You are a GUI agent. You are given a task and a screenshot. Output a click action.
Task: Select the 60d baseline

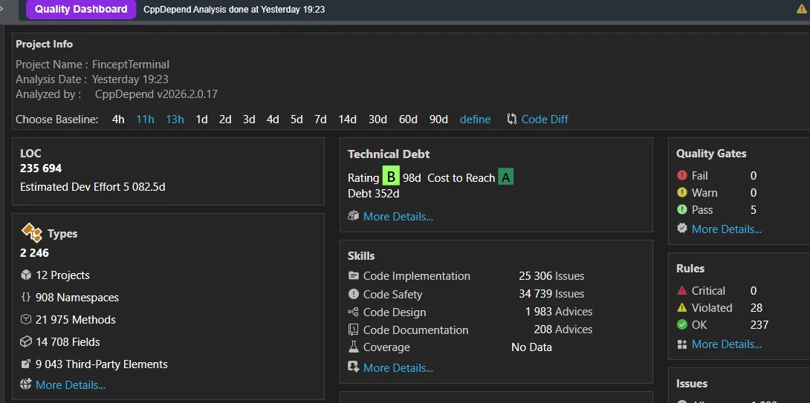[408, 119]
